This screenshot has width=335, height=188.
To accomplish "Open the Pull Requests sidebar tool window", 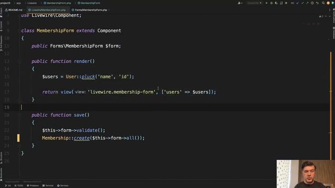I will [1, 43].
